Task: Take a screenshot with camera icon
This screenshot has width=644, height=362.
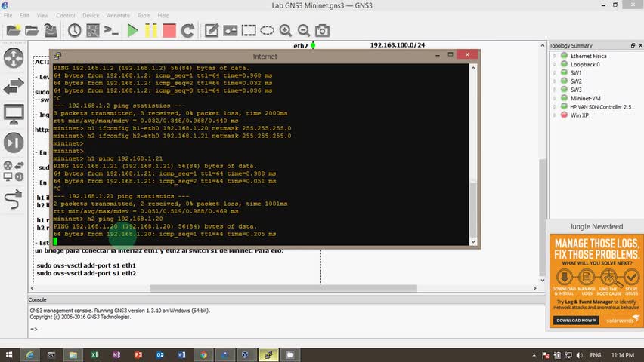Action: point(323,30)
